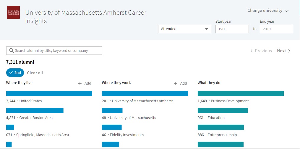Click the search magnifier icon
Viewport: 300px width, 150px height.
12,51
